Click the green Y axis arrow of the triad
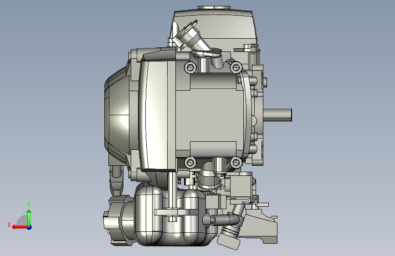 (29, 218)
